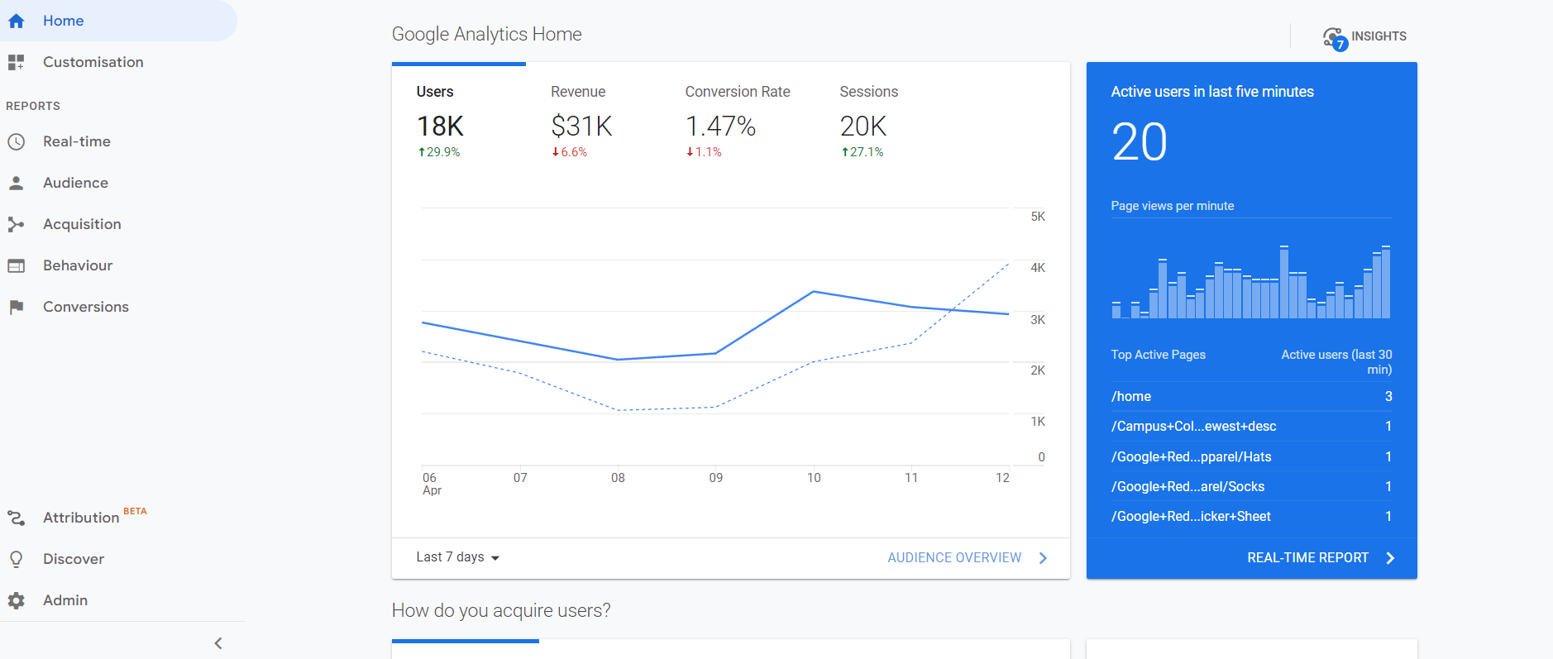The height and width of the screenshot is (659, 1553).
Task: Select the Audience person icon
Action: (x=17, y=183)
